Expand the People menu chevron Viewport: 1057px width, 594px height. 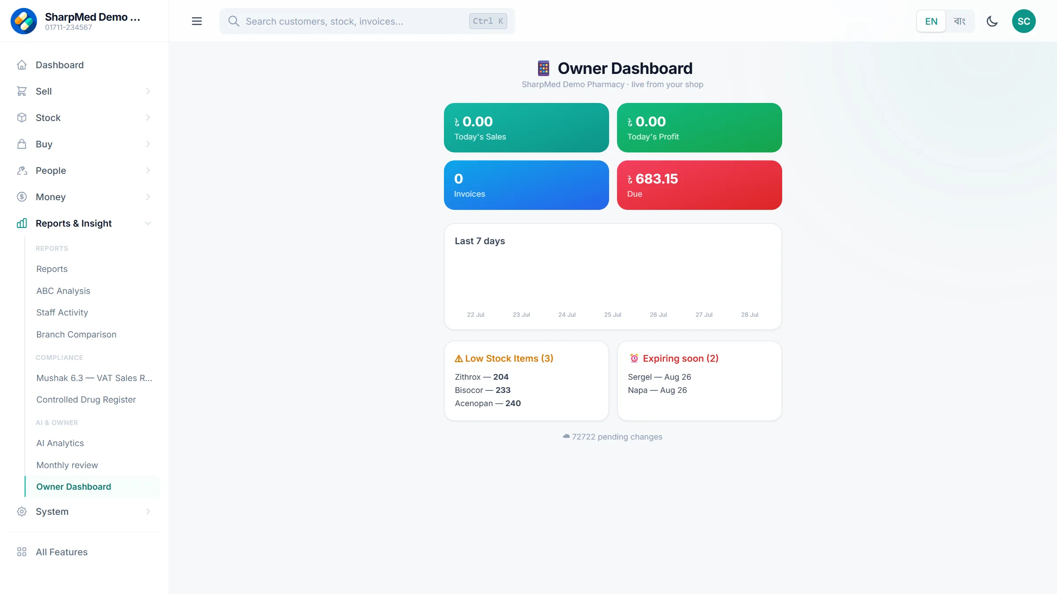148,171
